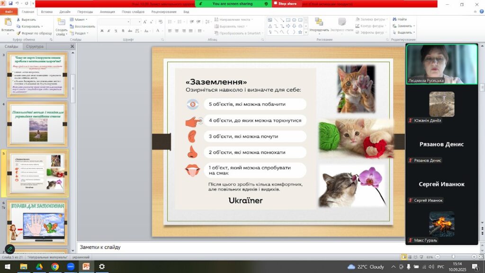Open the Файл button
Screen dimensions: 485x273
[x=9, y=12]
